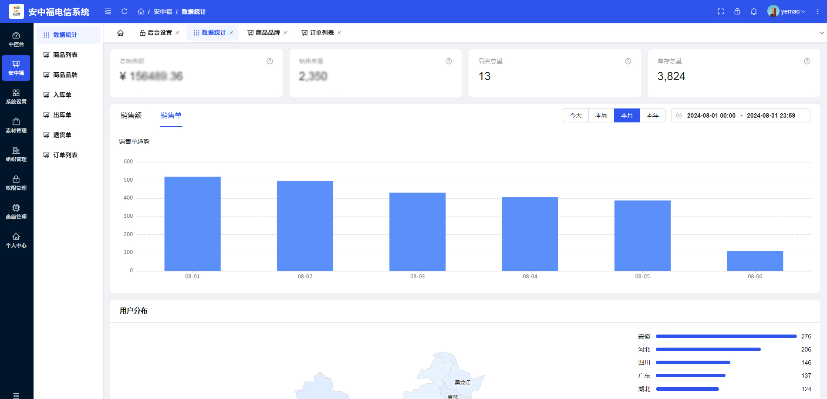Click the refresh page icon in header
Viewport: 827px width, 399px height.
click(x=125, y=11)
